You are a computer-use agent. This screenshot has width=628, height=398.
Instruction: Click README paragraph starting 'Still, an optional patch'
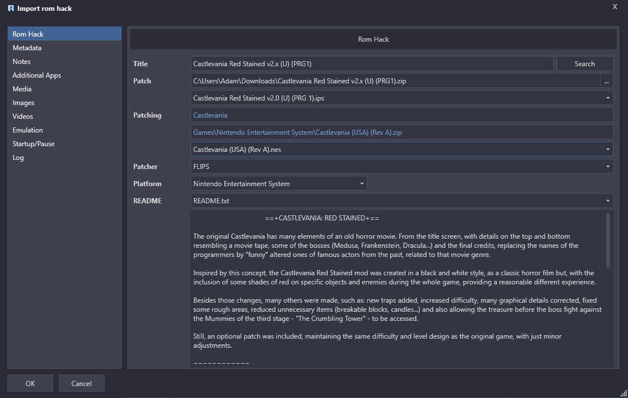[x=377, y=341]
